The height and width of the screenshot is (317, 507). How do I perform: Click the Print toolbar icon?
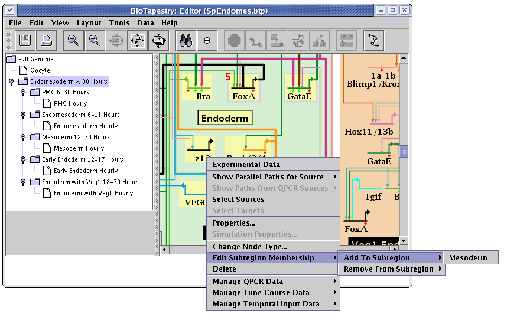[47, 40]
